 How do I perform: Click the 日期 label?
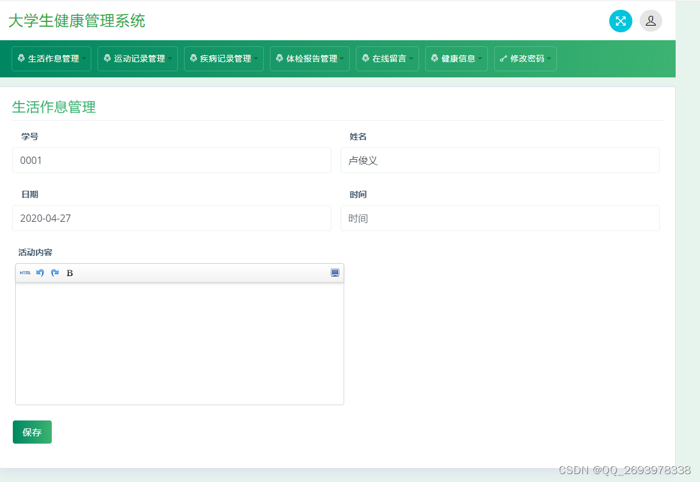pos(30,194)
